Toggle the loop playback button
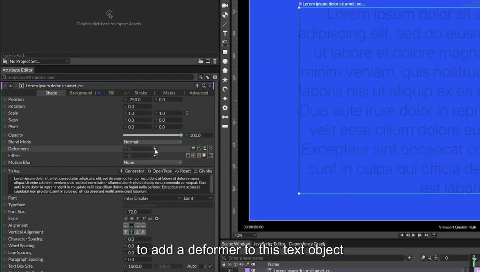Viewport: 480px width, 272px height. point(434,235)
